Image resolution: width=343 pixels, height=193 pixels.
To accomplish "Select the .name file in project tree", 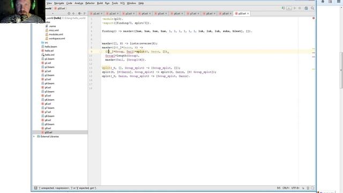I will click(53, 26).
